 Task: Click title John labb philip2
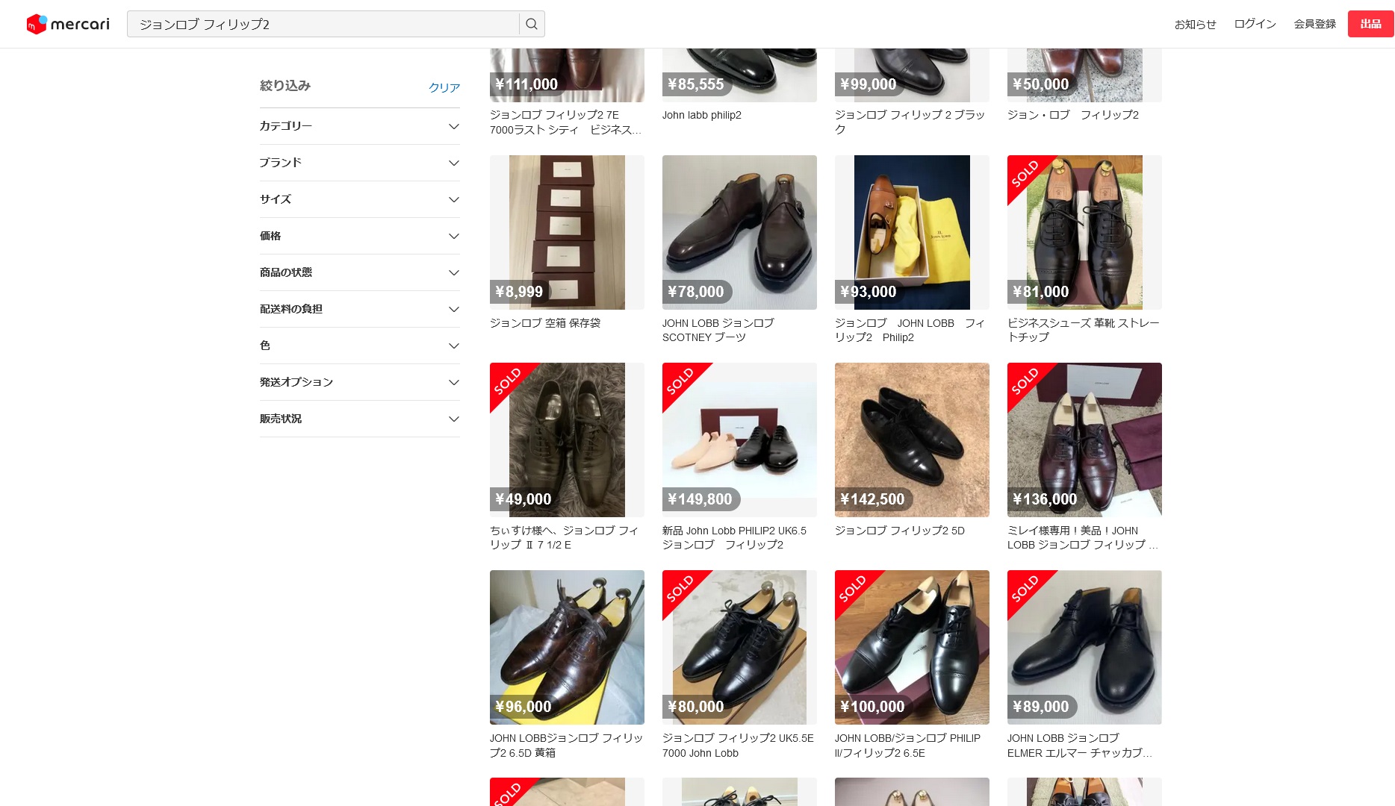click(x=702, y=115)
